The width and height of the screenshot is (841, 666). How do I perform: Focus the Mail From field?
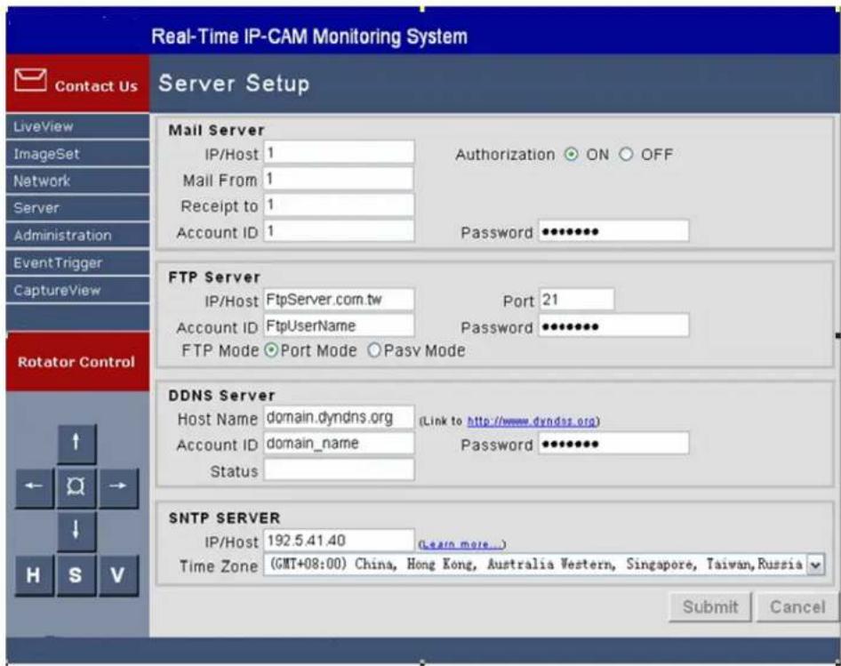coord(339,179)
